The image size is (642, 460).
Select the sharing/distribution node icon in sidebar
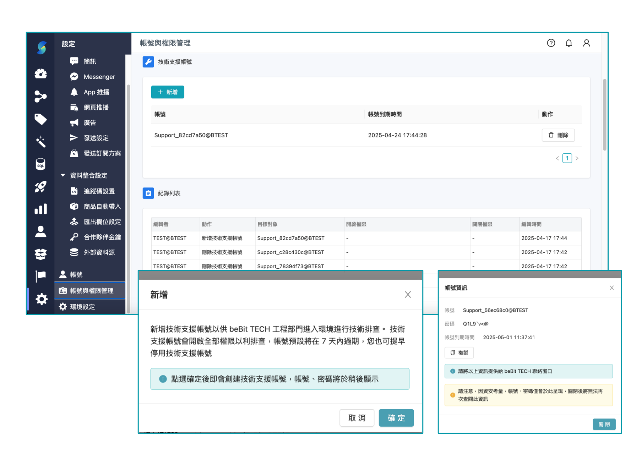(41, 96)
